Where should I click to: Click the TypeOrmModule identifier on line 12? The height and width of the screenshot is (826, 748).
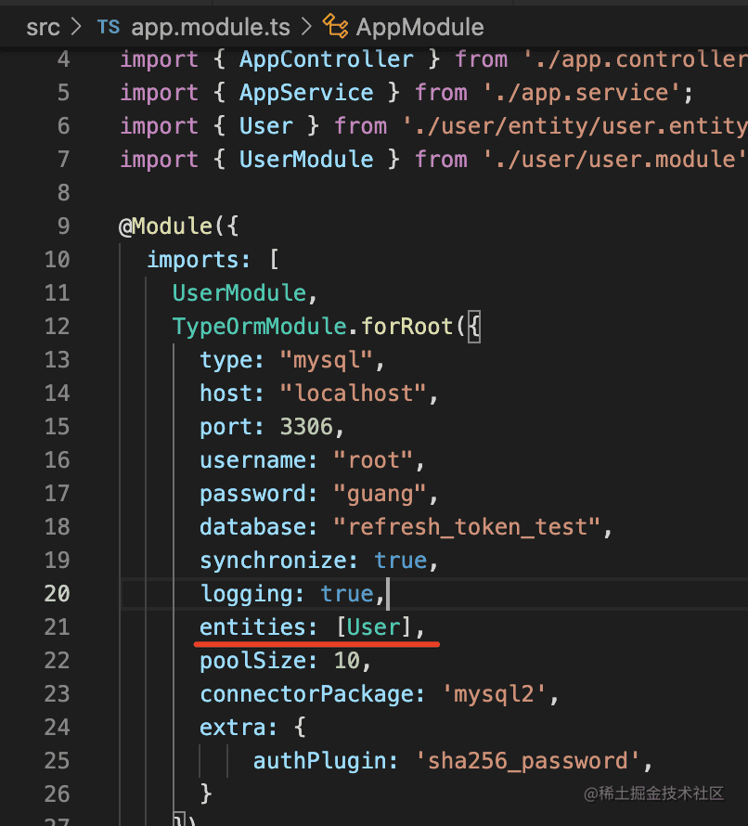[x=260, y=327]
